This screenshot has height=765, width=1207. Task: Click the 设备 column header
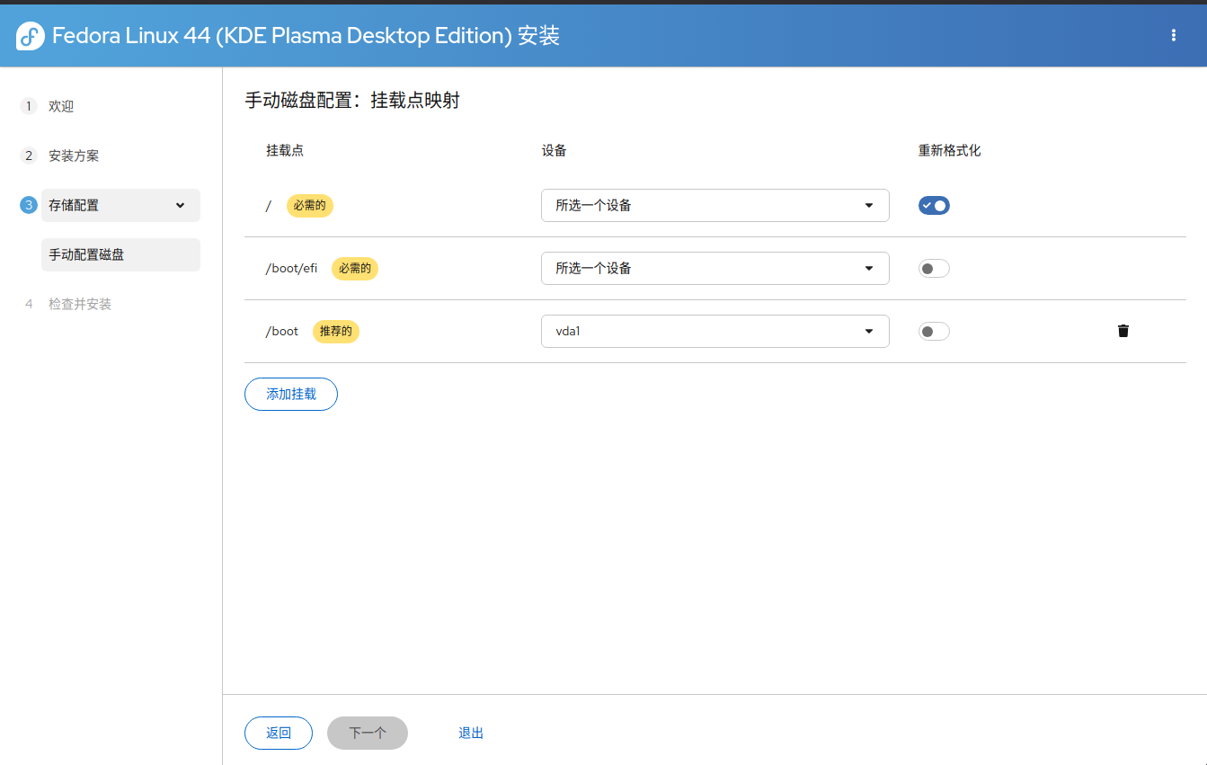pos(554,150)
